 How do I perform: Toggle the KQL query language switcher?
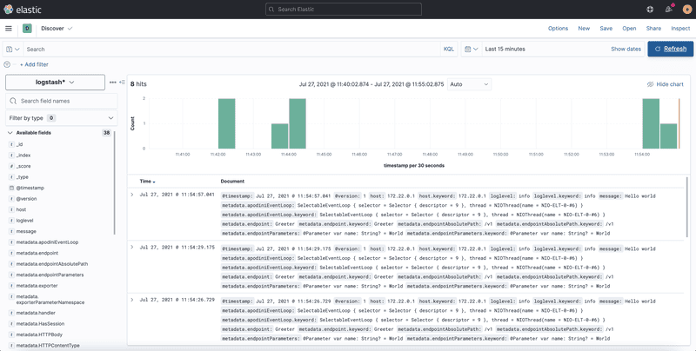tap(449, 50)
